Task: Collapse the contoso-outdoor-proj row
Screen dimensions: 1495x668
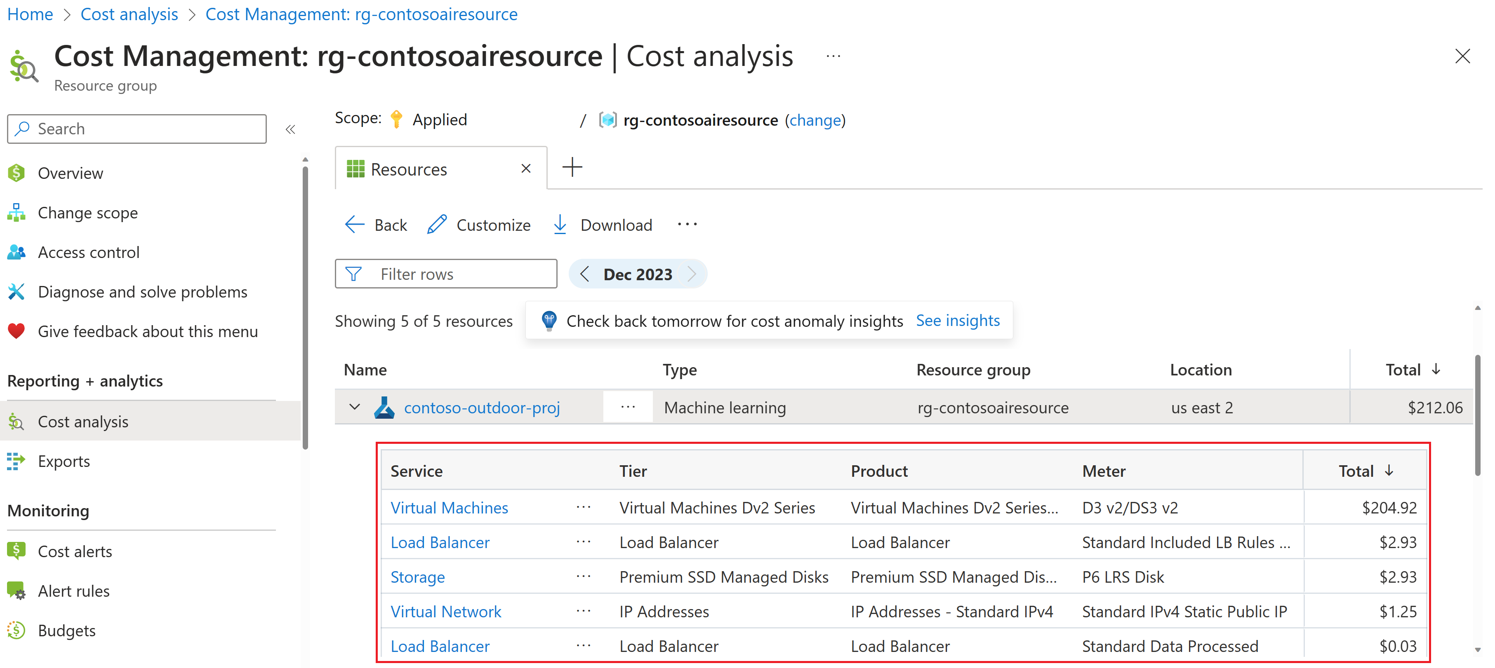Action: click(355, 407)
